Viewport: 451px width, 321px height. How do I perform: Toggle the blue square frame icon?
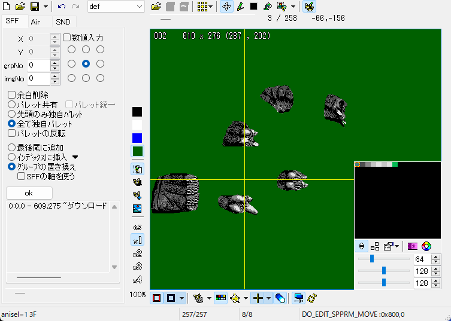171,298
